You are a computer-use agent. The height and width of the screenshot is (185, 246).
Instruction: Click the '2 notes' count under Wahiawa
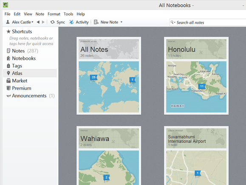point(86,145)
